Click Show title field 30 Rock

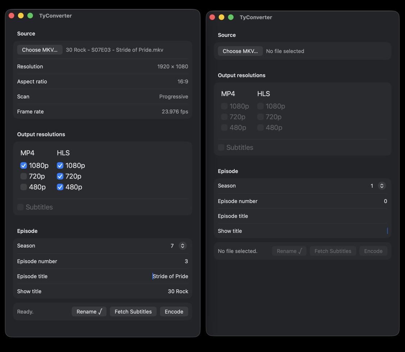click(x=103, y=291)
